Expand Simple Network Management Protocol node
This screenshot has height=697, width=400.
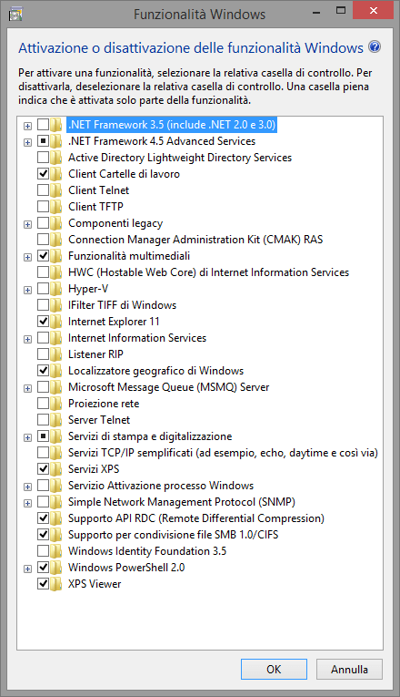pyautogui.click(x=27, y=503)
